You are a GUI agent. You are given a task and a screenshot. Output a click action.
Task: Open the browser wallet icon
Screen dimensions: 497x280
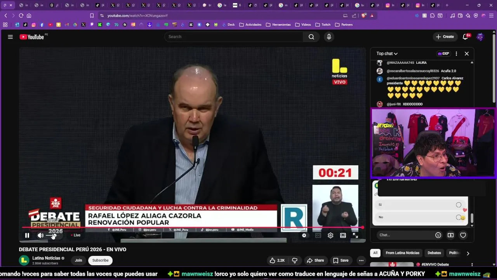[x=460, y=16]
